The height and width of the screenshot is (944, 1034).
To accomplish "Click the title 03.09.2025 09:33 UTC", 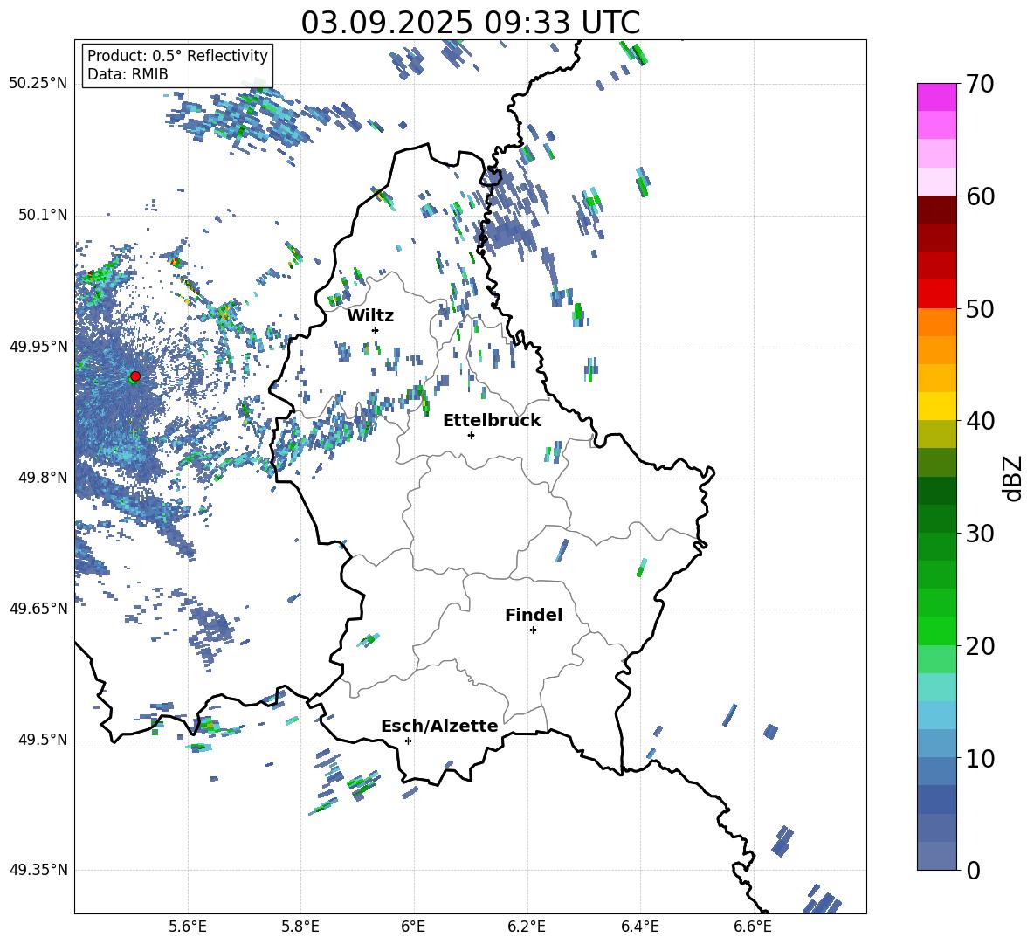I will (x=470, y=23).
